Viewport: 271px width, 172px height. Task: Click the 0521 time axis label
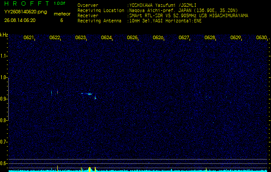pos(28,37)
